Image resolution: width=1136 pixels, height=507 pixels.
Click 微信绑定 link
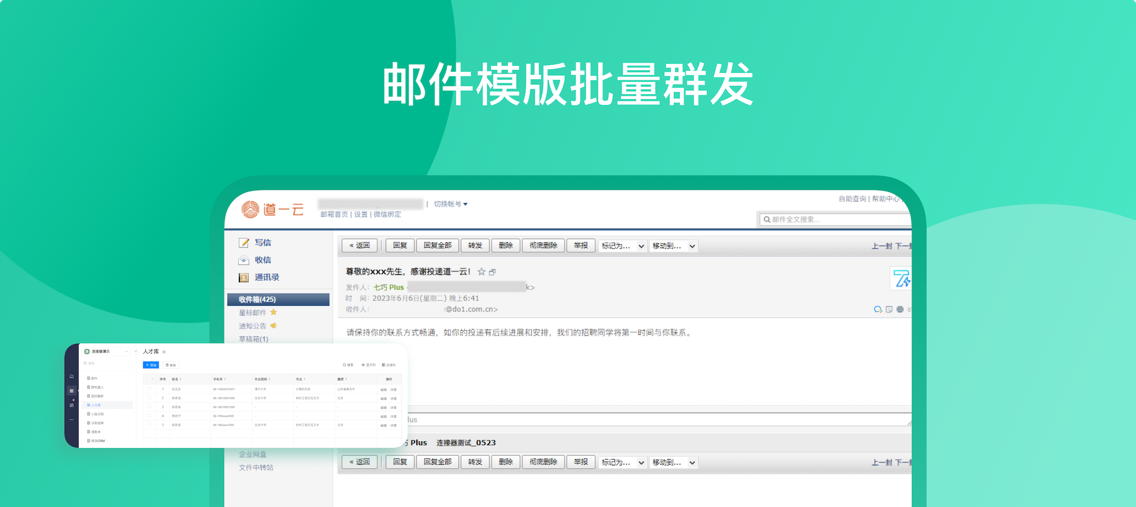tap(387, 214)
